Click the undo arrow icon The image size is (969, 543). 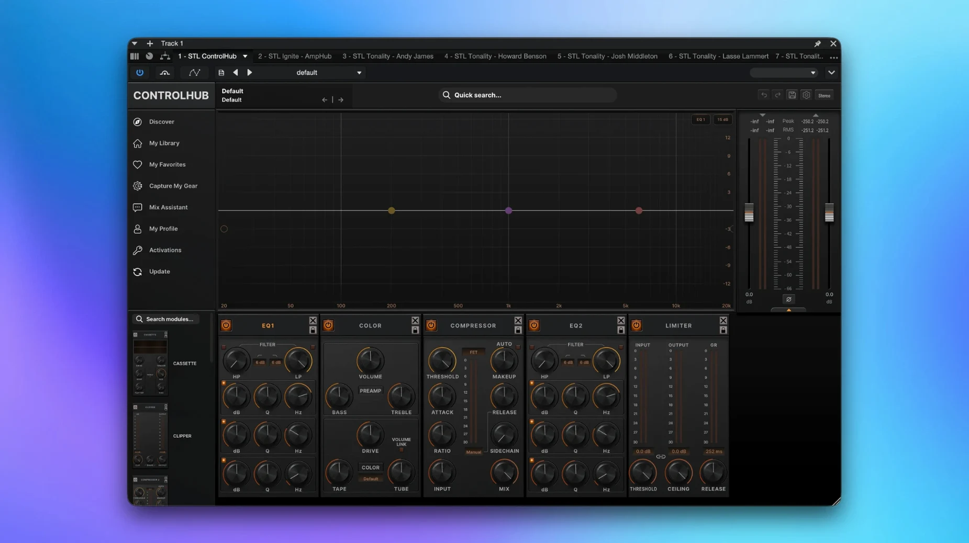764,95
